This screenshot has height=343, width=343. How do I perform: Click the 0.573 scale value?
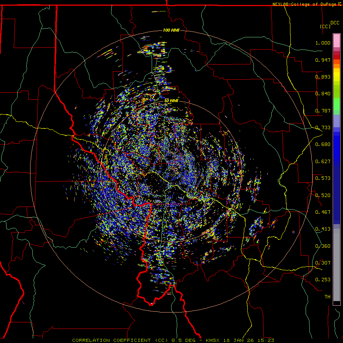pyautogui.click(x=323, y=178)
